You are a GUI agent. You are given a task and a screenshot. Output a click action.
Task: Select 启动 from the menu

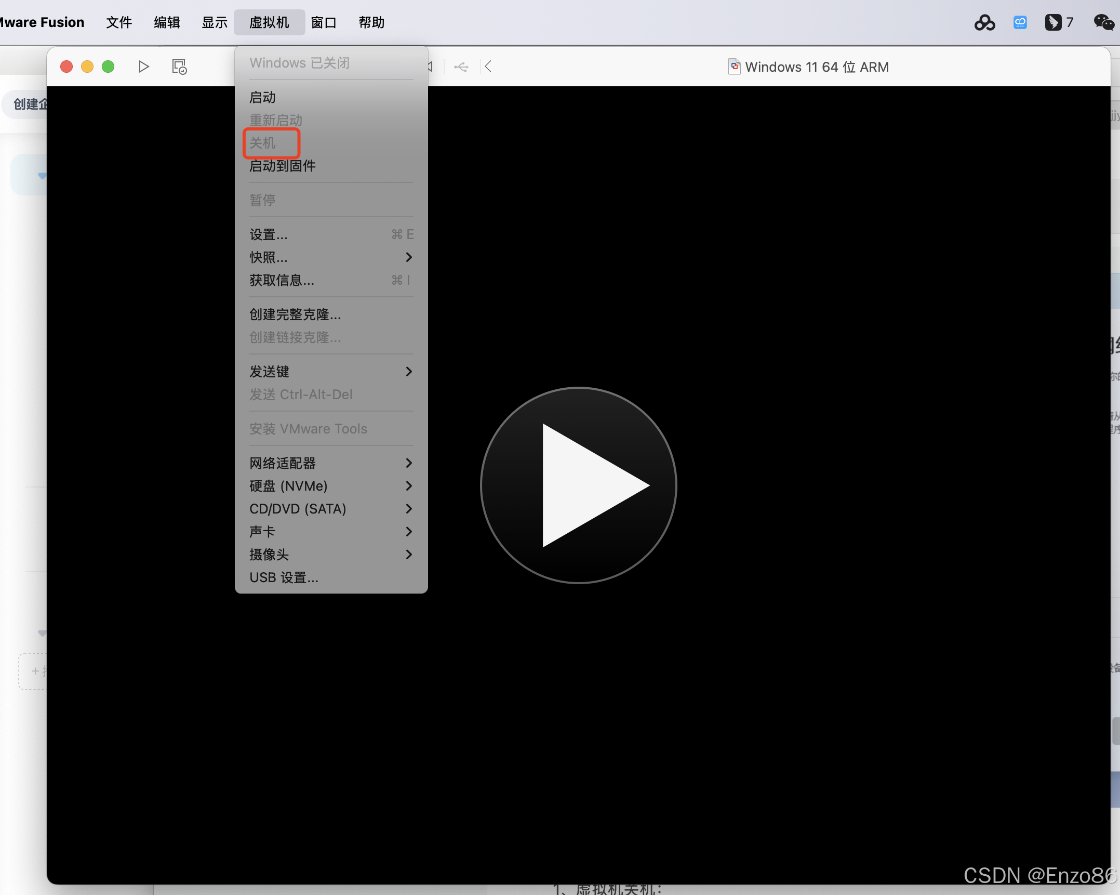pos(263,97)
